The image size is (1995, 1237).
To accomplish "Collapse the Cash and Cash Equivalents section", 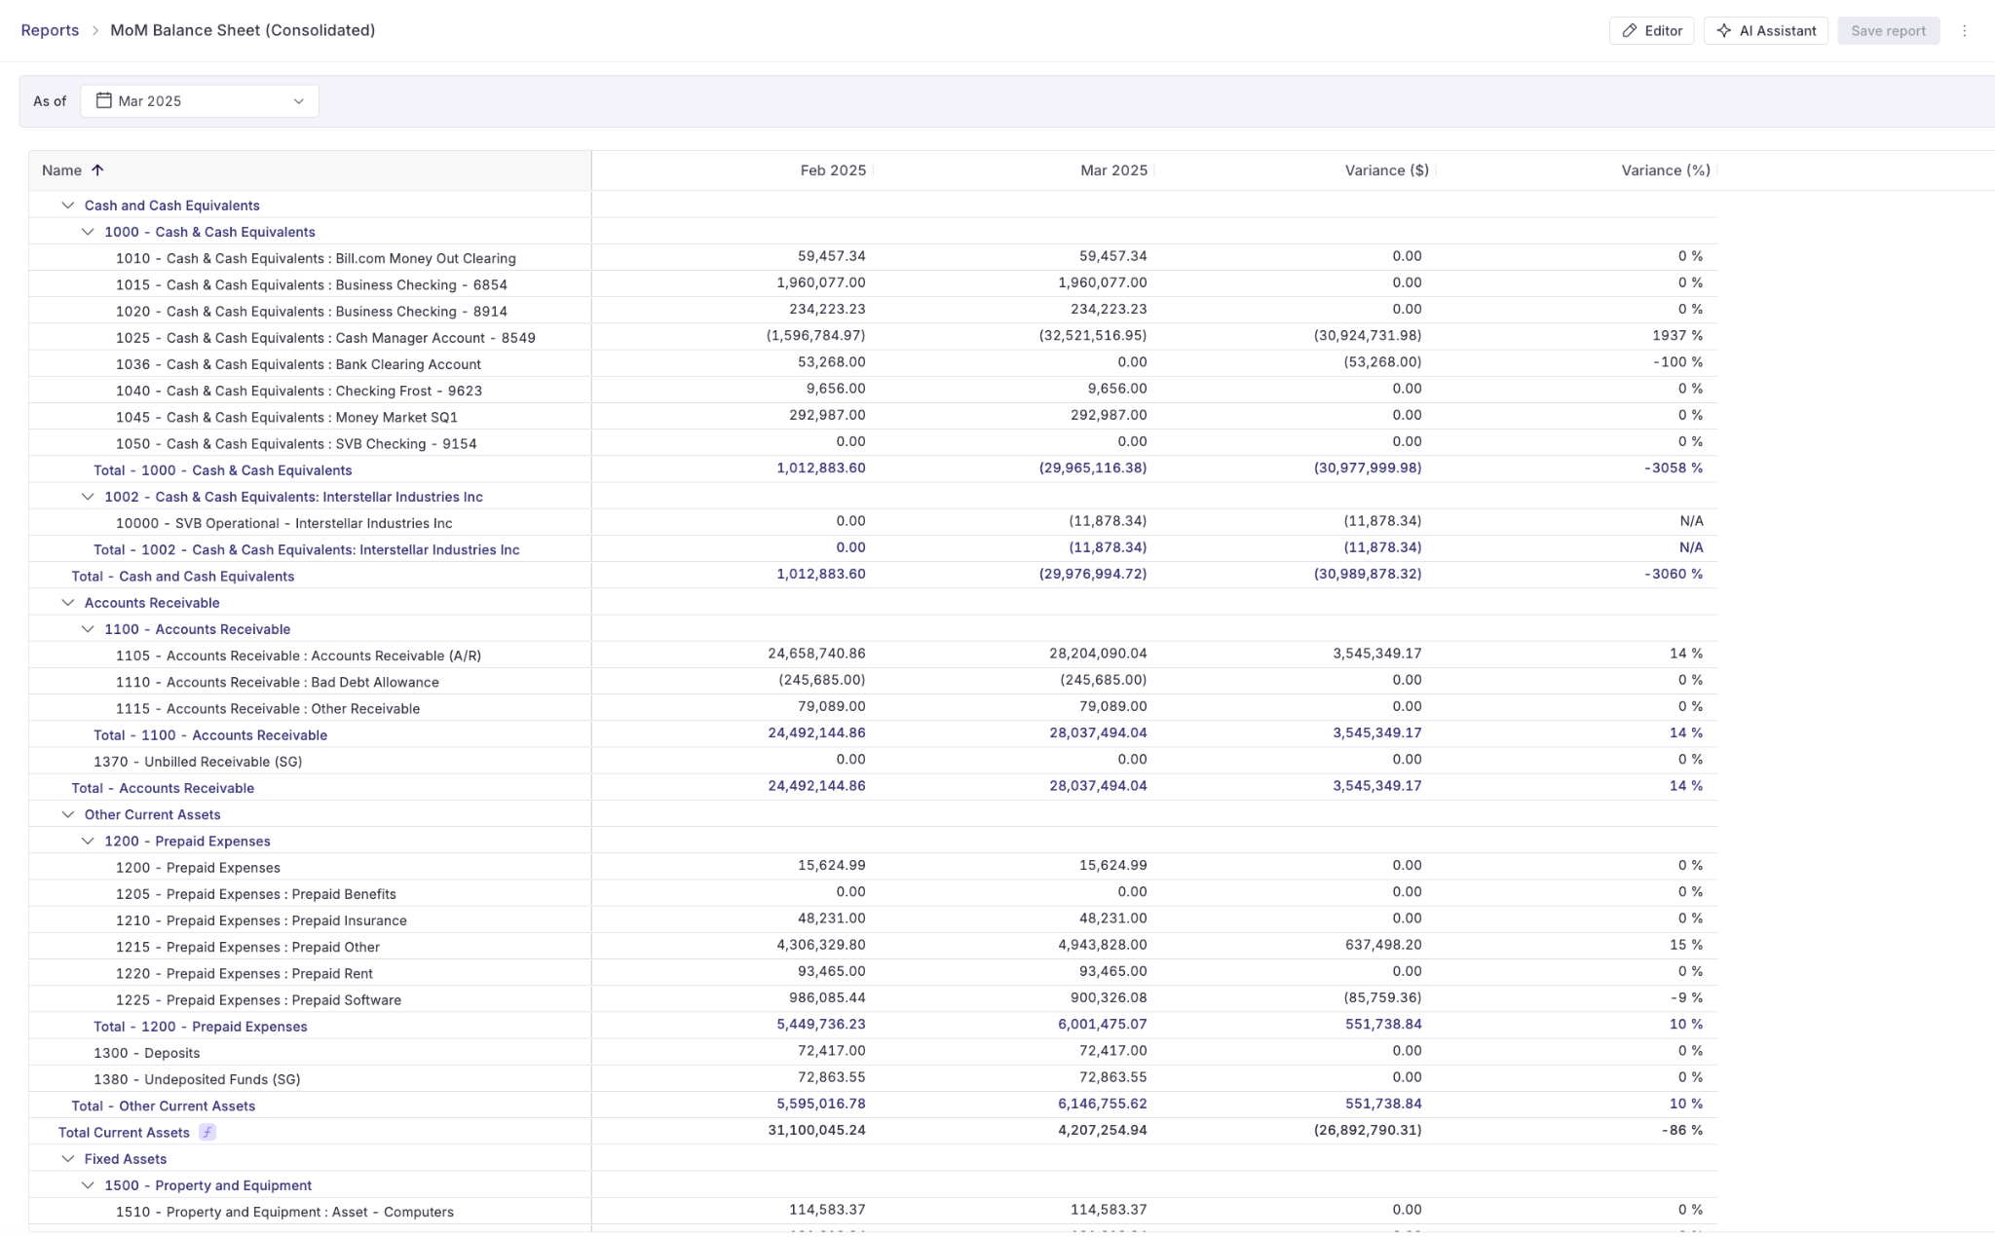I will click(x=68, y=206).
